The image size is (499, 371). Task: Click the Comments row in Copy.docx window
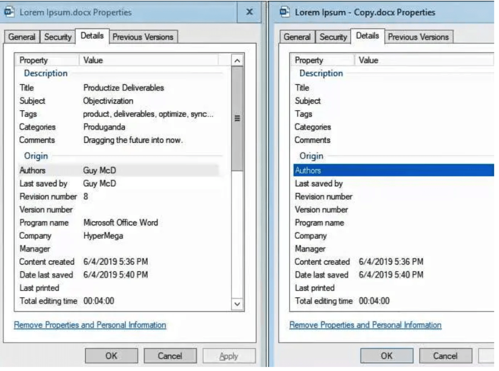click(x=394, y=140)
